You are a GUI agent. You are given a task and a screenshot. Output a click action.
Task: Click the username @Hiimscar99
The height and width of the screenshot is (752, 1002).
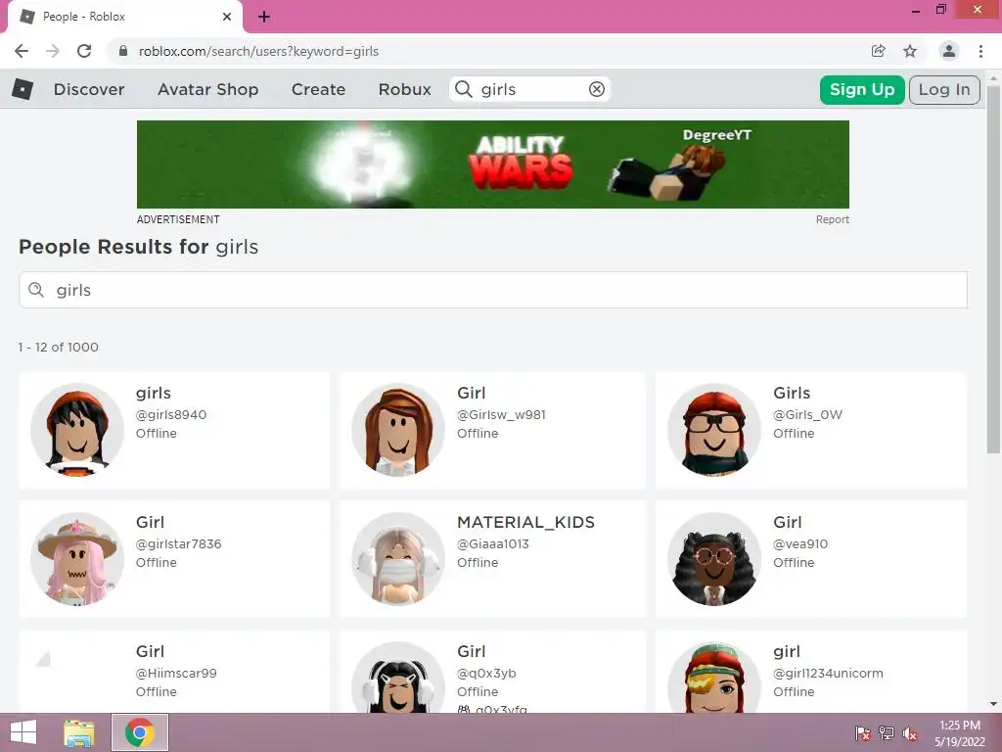(x=176, y=674)
